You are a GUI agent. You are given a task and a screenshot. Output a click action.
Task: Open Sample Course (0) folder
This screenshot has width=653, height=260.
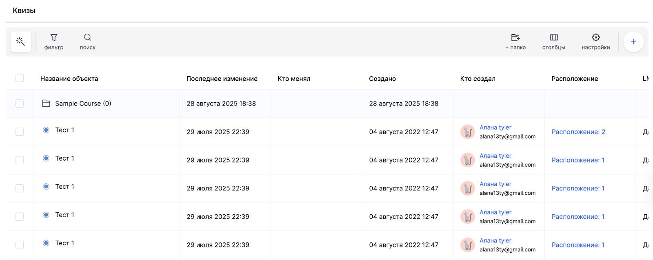[83, 104]
